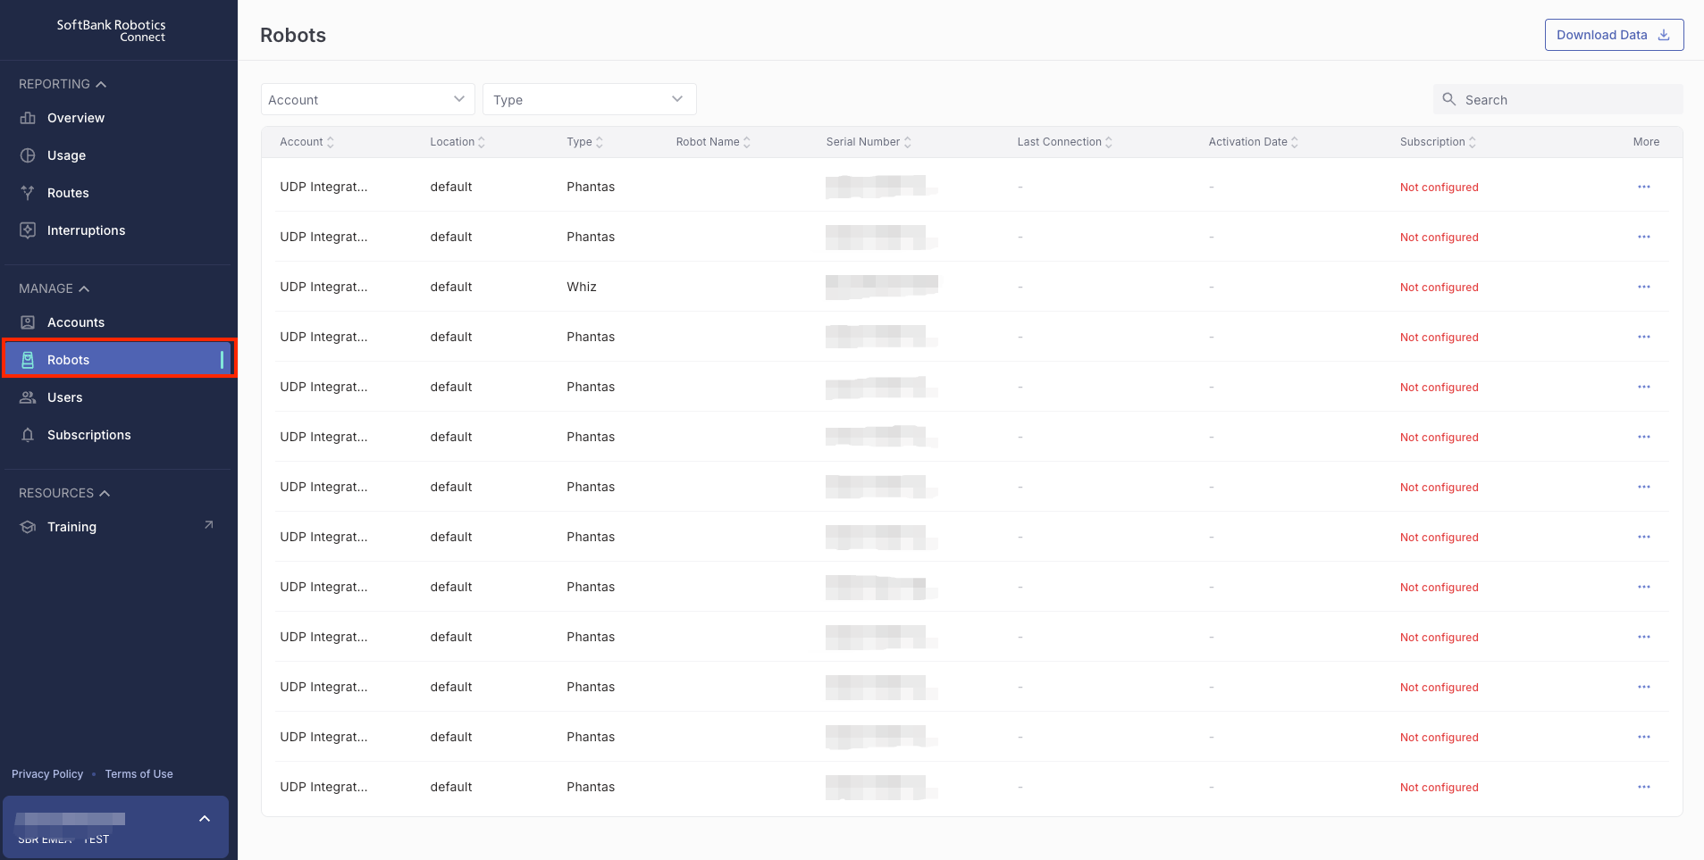The height and width of the screenshot is (860, 1704).
Task: Expand the user profile menu chevron
Action: (205, 819)
